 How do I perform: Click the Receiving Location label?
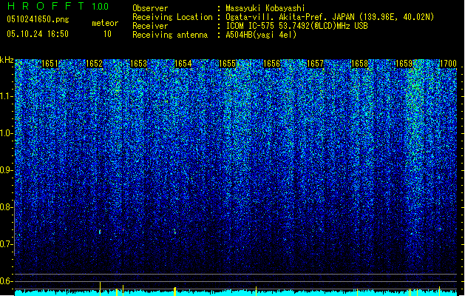click(x=172, y=17)
